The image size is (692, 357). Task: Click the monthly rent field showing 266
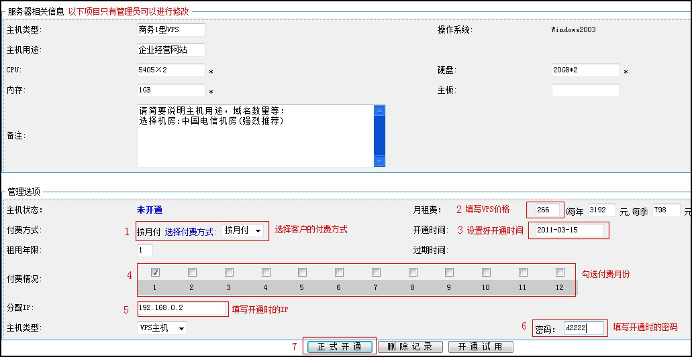point(544,210)
